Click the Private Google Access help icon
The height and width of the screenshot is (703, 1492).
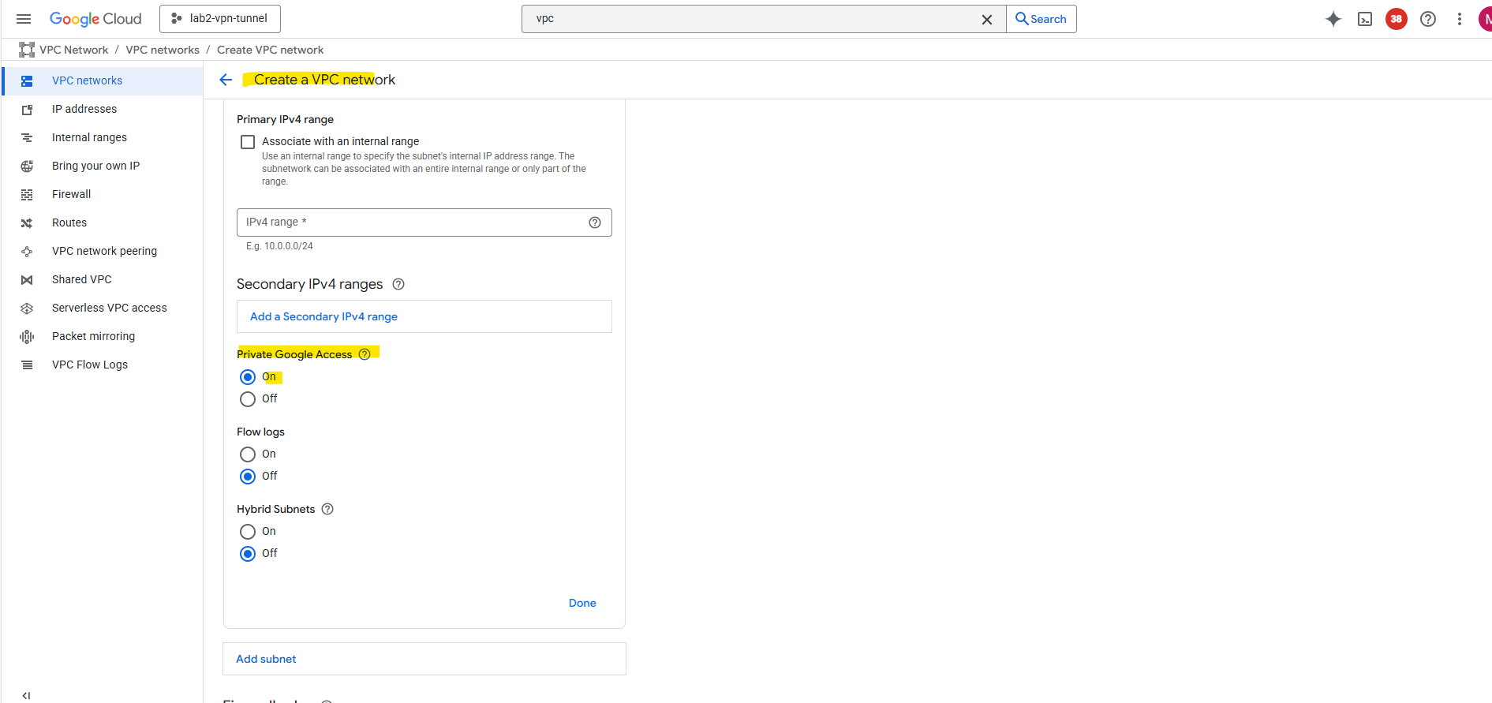[x=365, y=354]
